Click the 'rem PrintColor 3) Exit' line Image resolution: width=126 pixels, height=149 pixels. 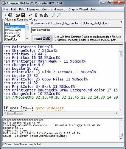[39, 86]
